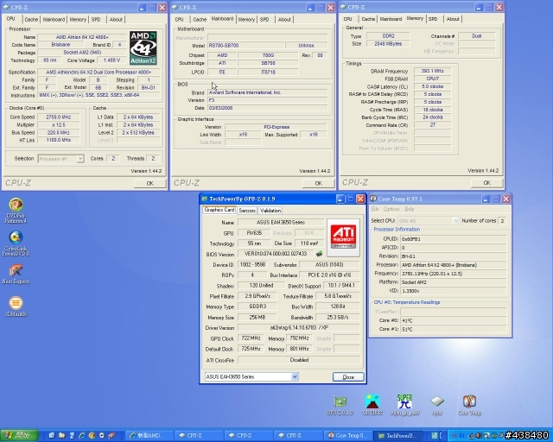Launch ORTHOS desktop icon
Image resolution: width=553 pixels, height=442 pixels.
tap(372, 405)
